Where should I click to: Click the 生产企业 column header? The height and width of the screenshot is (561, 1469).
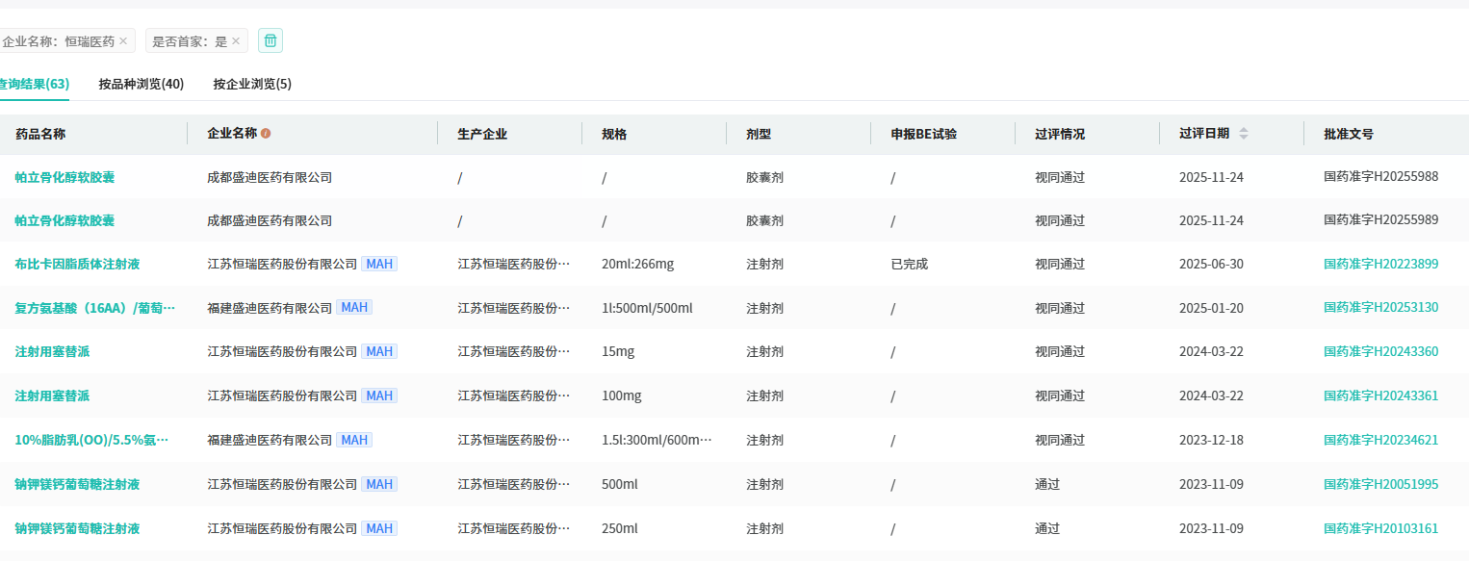[x=482, y=134]
